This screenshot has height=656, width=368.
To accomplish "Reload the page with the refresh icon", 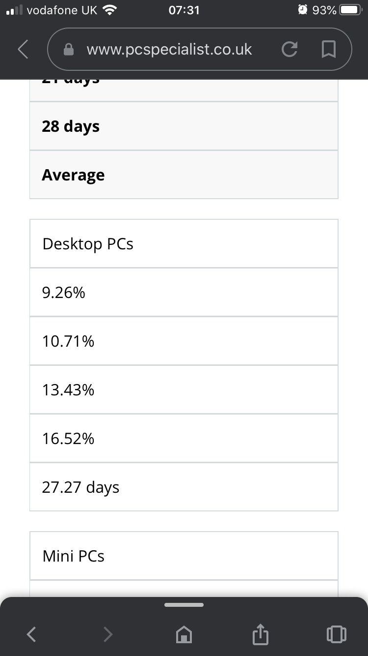I will coord(289,49).
